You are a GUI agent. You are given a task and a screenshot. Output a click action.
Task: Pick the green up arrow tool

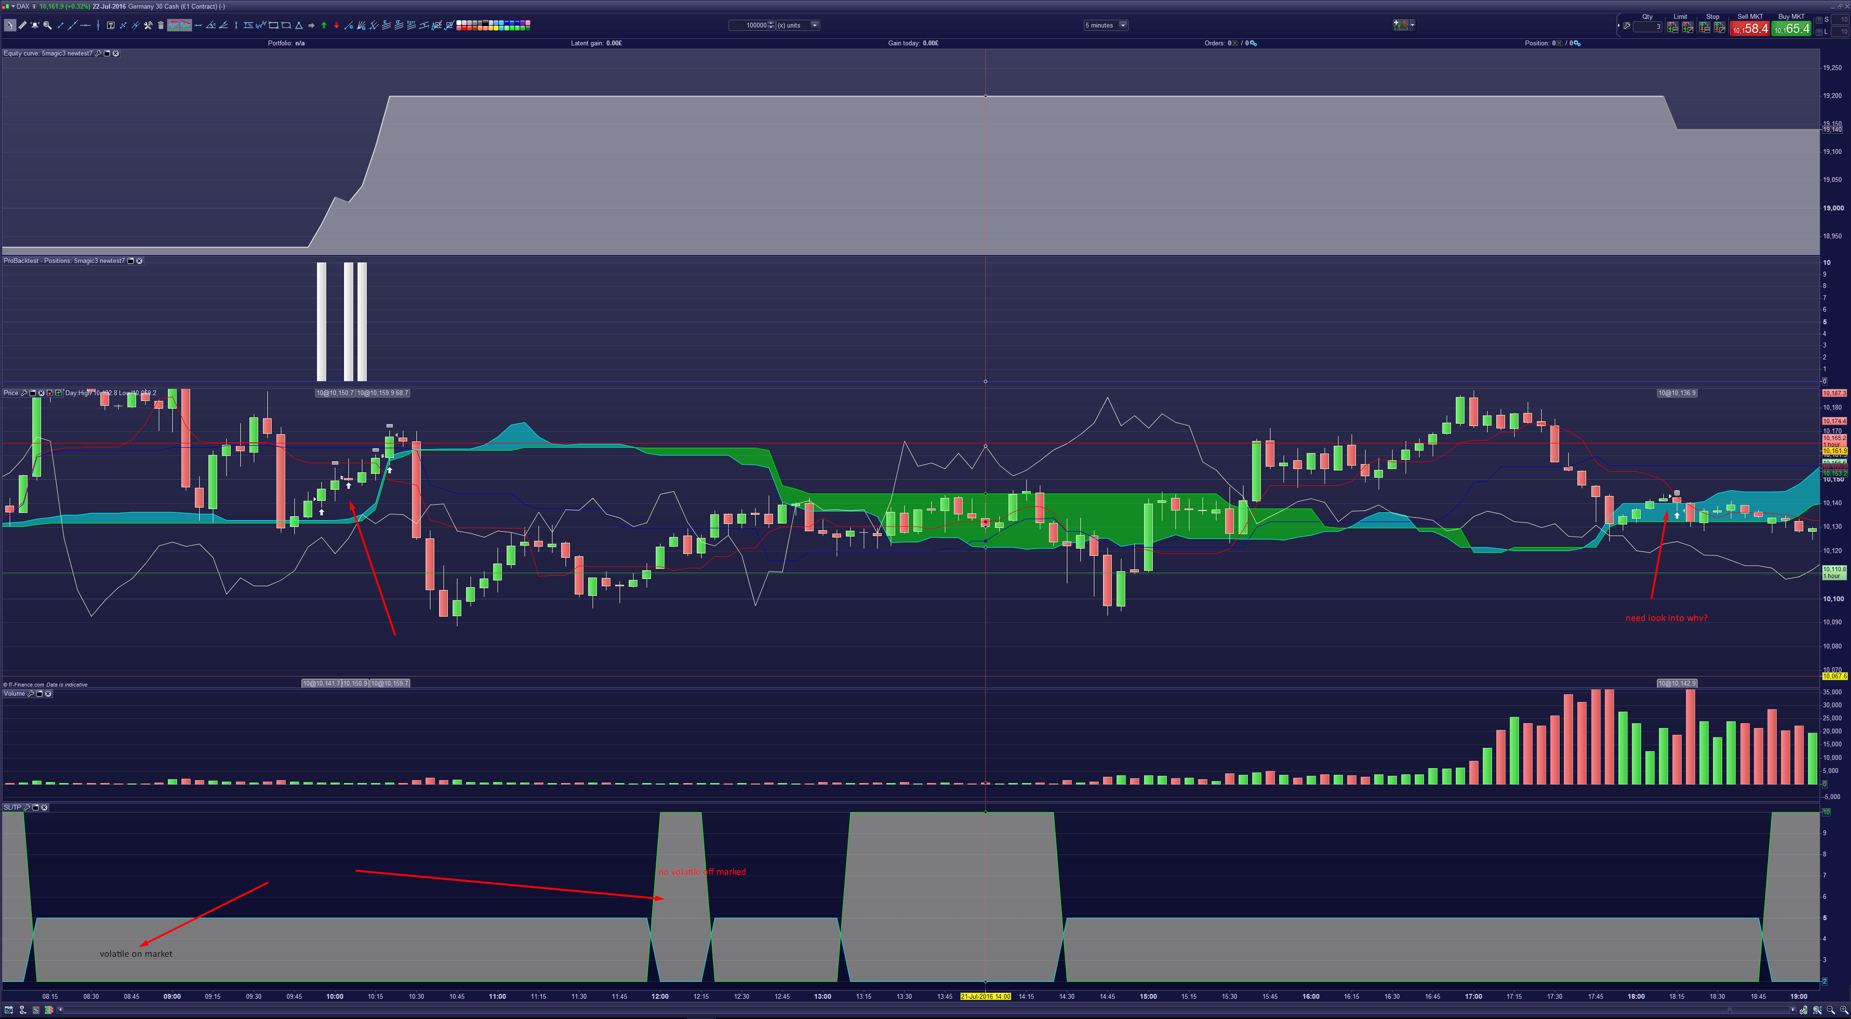pyautogui.click(x=324, y=25)
